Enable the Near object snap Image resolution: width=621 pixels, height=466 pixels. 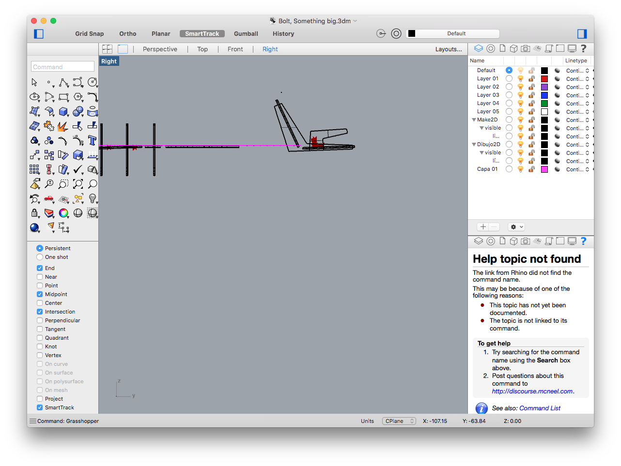(x=40, y=277)
